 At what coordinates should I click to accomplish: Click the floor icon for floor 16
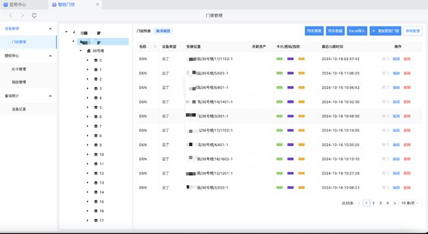click(x=96, y=211)
